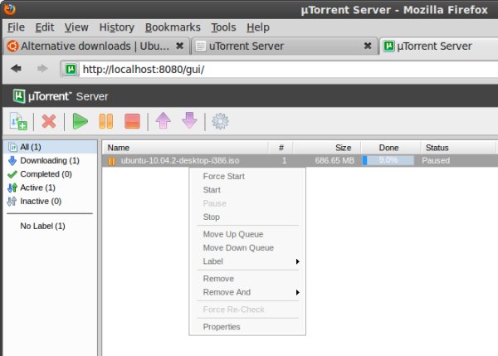
Task: Click the All category list icon
Action: (13, 148)
